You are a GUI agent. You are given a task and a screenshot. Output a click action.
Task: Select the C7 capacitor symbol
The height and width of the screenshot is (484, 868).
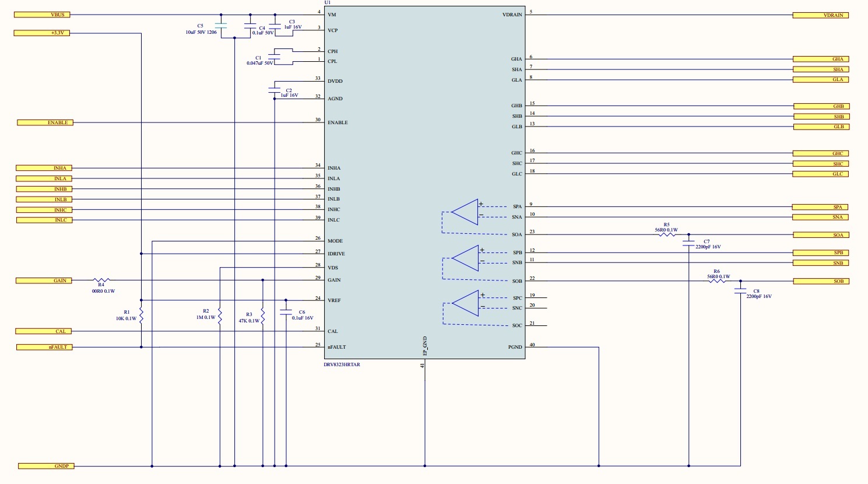[x=688, y=243]
